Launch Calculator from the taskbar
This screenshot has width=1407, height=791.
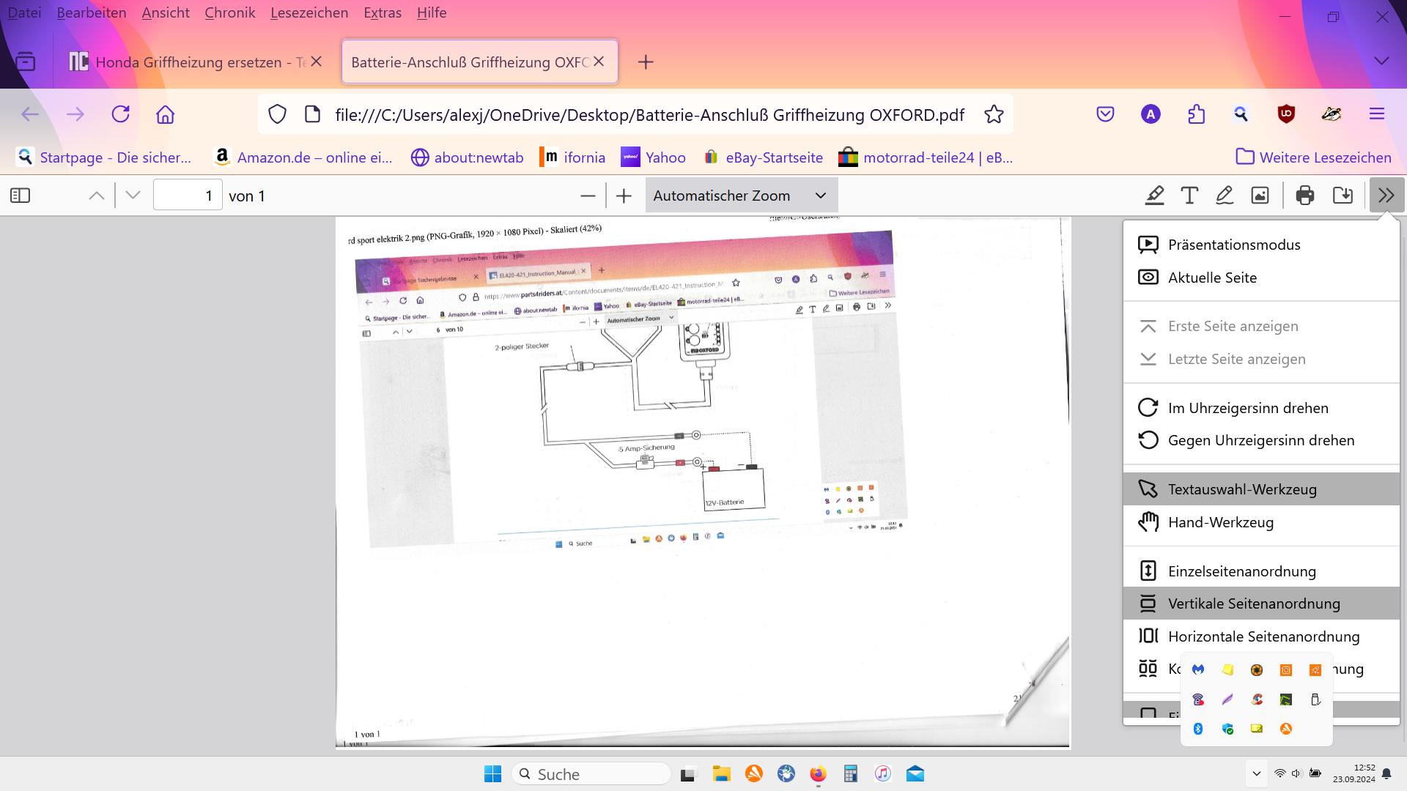click(850, 774)
